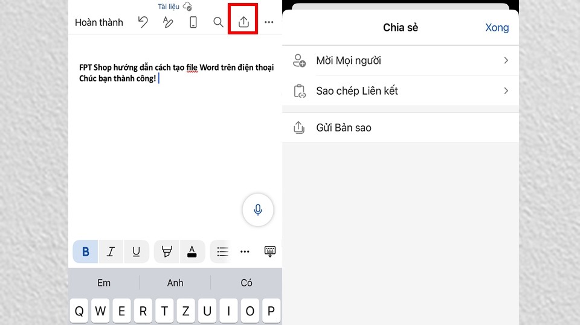Screen dimensions: 580x325
Task: Toggle Bold formatting
Action: coord(85,251)
